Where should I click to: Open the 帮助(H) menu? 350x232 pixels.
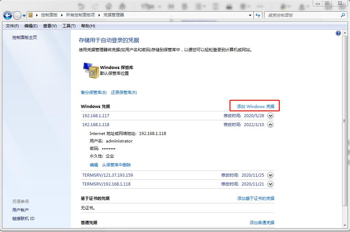coord(88,26)
